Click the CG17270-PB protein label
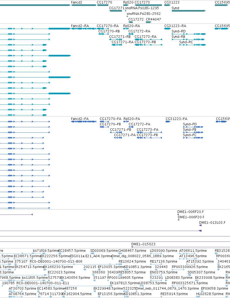This screenshot has height=298, width=230. click(x=110, y=124)
